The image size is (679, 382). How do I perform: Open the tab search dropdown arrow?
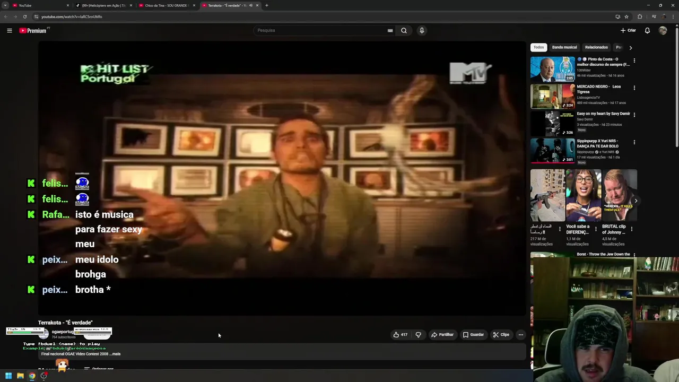click(x=5, y=5)
